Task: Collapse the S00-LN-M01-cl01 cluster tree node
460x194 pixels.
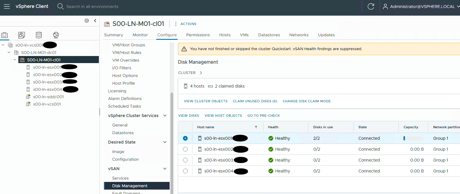Action: 15,60
